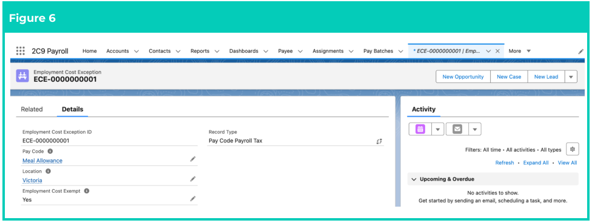The height and width of the screenshot is (223, 592).
Task: Show Location info tooltip icon
Action: tap(48, 171)
